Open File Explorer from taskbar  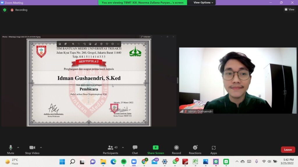(x=103, y=162)
